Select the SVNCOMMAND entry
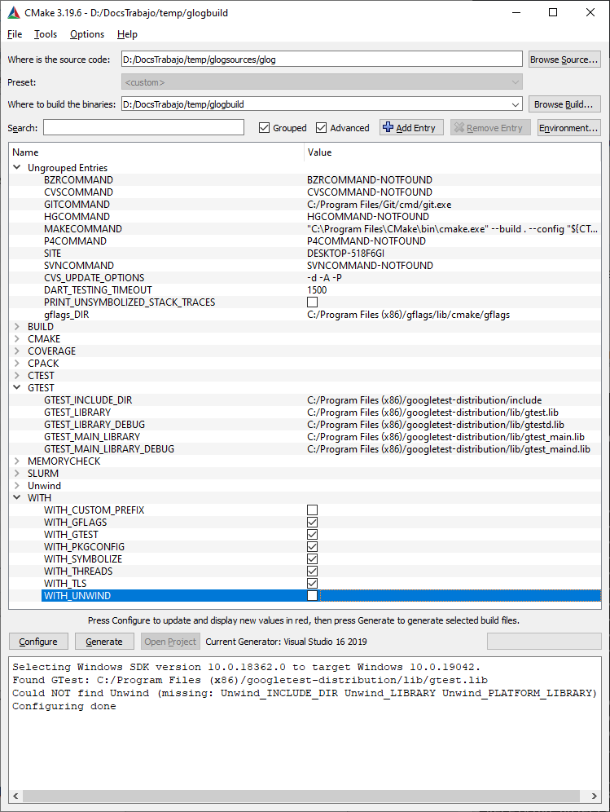Image resolution: width=610 pixels, height=812 pixels. click(79, 265)
